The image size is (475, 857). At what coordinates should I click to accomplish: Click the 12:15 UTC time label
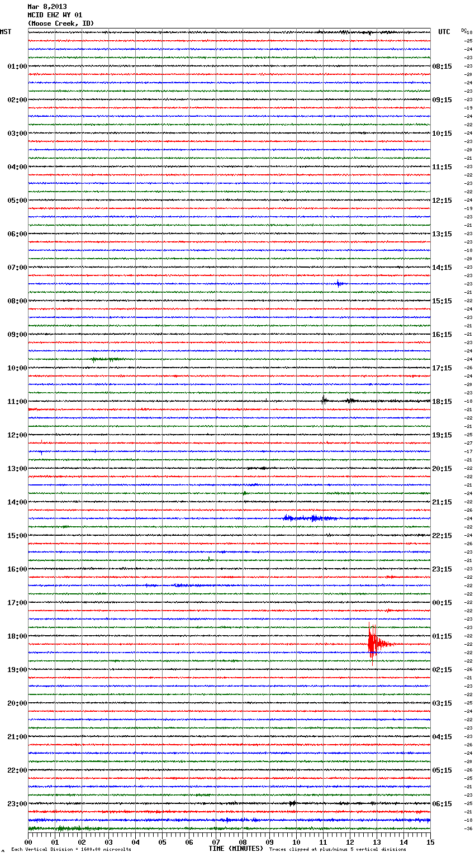click(x=442, y=201)
